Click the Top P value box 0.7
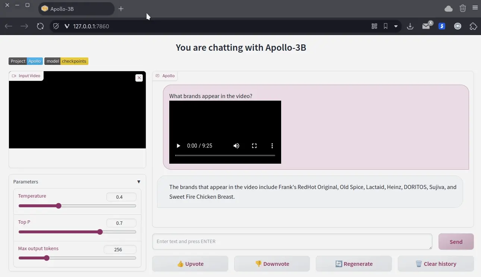Image resolution: width=481 pixels, height=277 pixels. point(121,223)
